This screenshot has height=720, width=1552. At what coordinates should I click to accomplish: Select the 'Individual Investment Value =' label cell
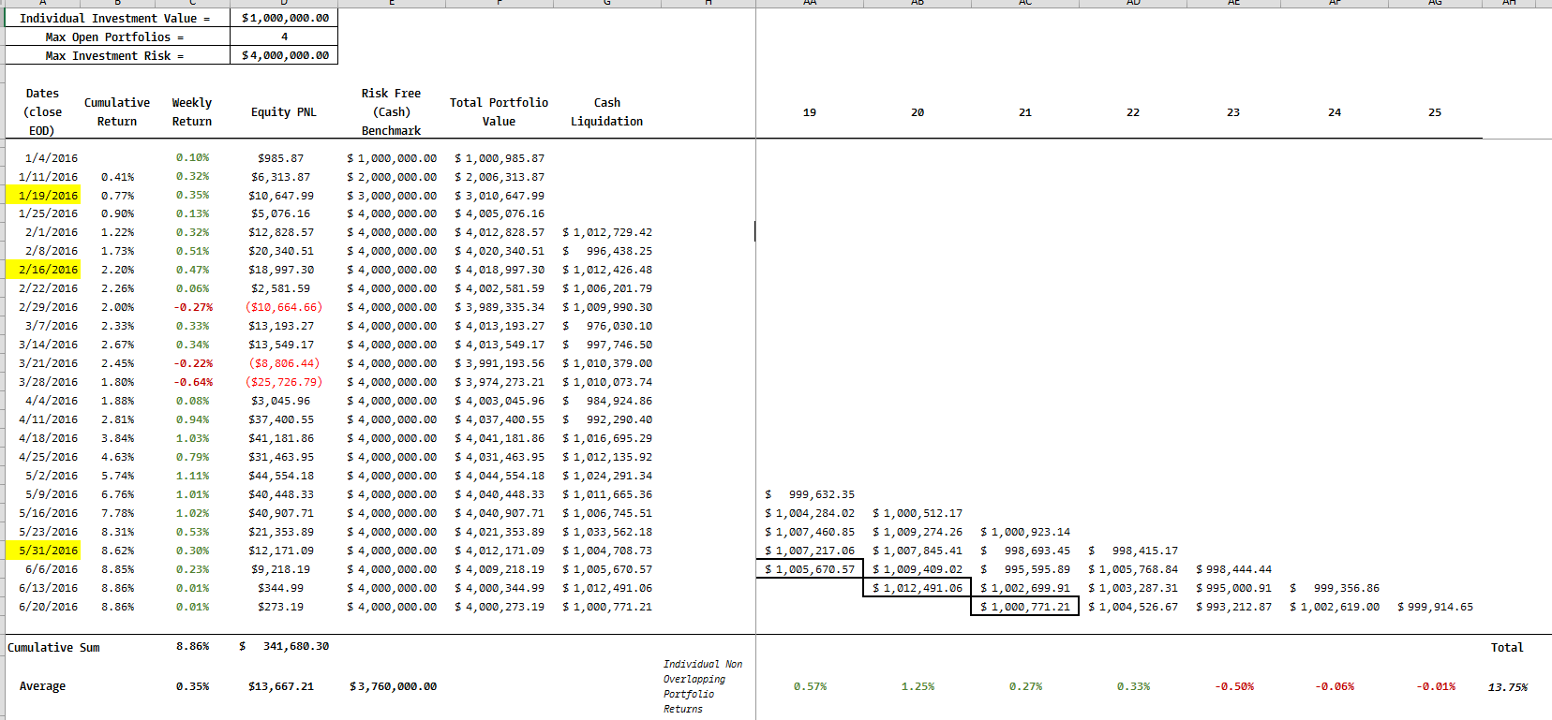coord(117,18)
